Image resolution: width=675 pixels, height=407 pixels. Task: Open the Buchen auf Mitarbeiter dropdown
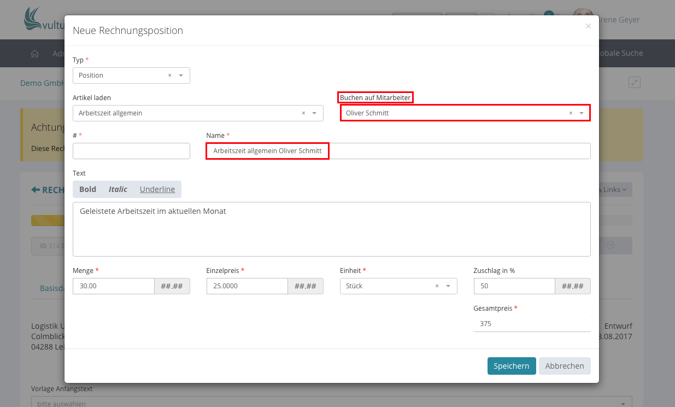click(582, 113)
